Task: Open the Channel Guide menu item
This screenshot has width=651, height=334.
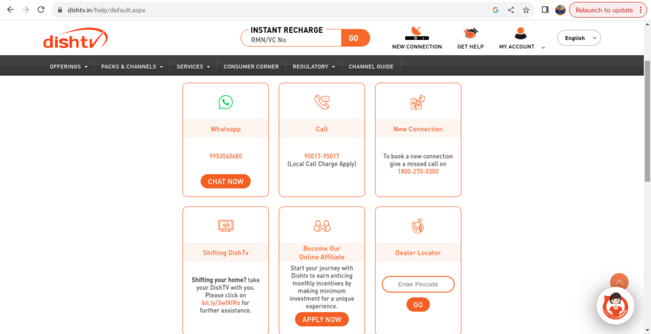Action: point(371,67)
